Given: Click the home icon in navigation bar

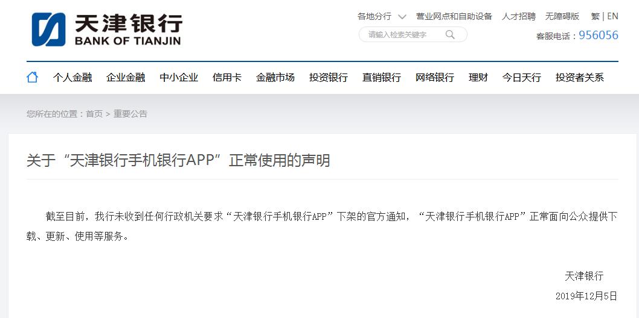Looking at the screenshot, I should pyautogui.click(x=32, y=77).
